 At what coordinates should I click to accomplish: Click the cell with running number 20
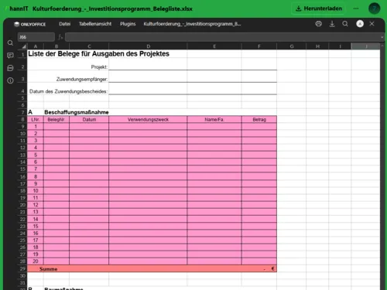36,261
